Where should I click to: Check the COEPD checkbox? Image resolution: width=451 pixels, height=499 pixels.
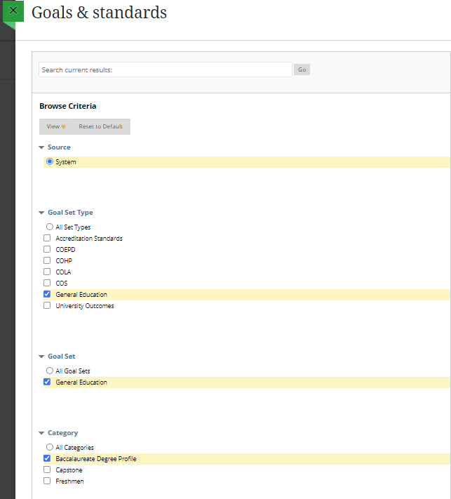point(47,249)
